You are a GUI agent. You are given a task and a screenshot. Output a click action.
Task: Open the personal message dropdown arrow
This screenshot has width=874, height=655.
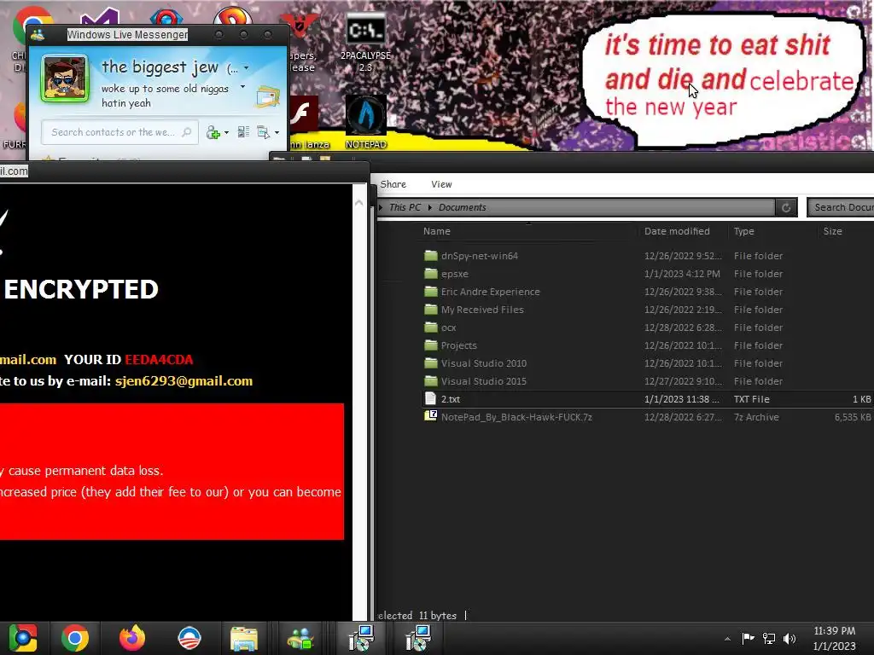coord(242,87)
